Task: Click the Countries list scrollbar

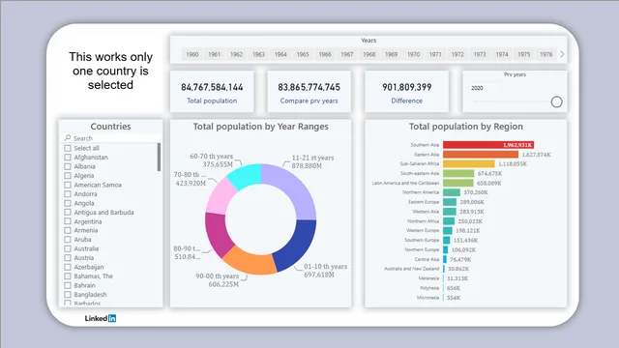Action: 159,157
